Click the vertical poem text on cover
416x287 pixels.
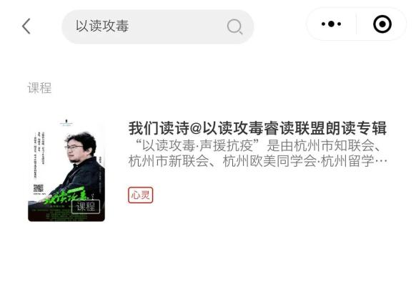[39, 155]
